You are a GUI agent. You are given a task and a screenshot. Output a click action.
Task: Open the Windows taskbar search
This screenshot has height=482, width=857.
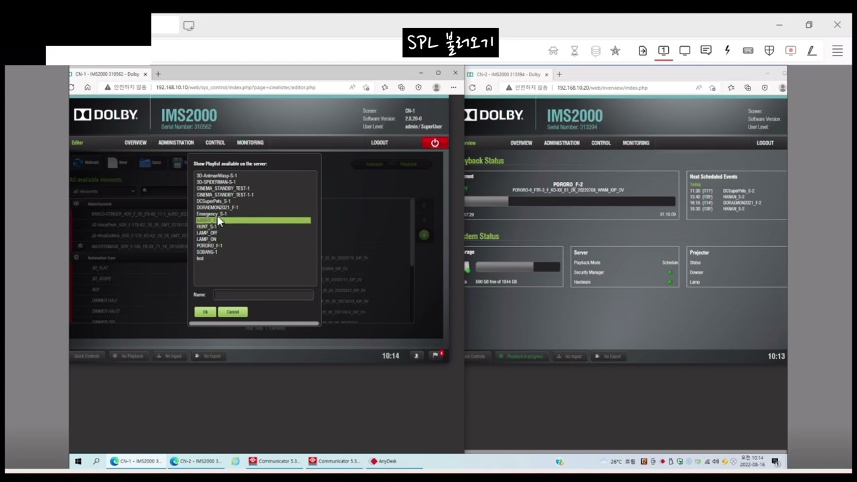tap(96, 461)
